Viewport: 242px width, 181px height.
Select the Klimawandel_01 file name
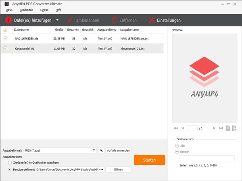(x=25, y=49)
